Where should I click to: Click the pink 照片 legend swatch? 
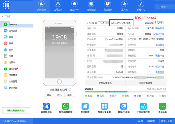click(110, 96)
